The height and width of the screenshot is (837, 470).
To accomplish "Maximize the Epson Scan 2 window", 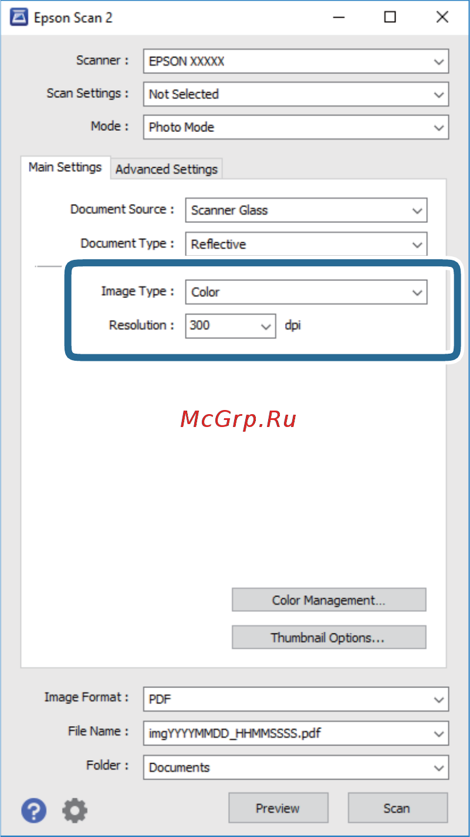I will point(390,18).
